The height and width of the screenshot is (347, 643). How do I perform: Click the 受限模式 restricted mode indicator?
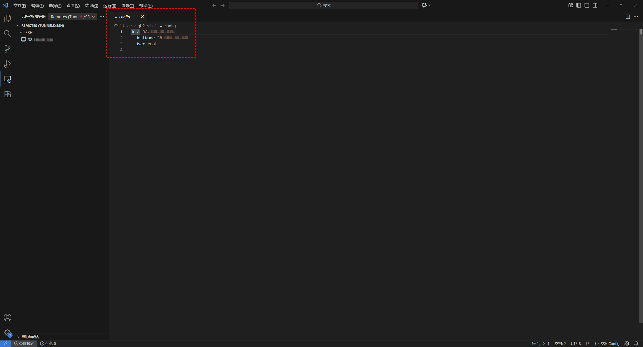click(x=24, y=343)
